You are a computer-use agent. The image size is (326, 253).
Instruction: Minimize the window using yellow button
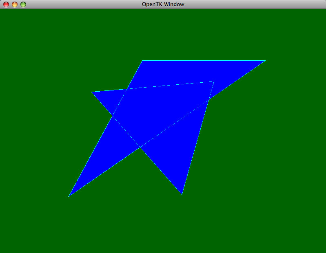(x=15, y=4)
